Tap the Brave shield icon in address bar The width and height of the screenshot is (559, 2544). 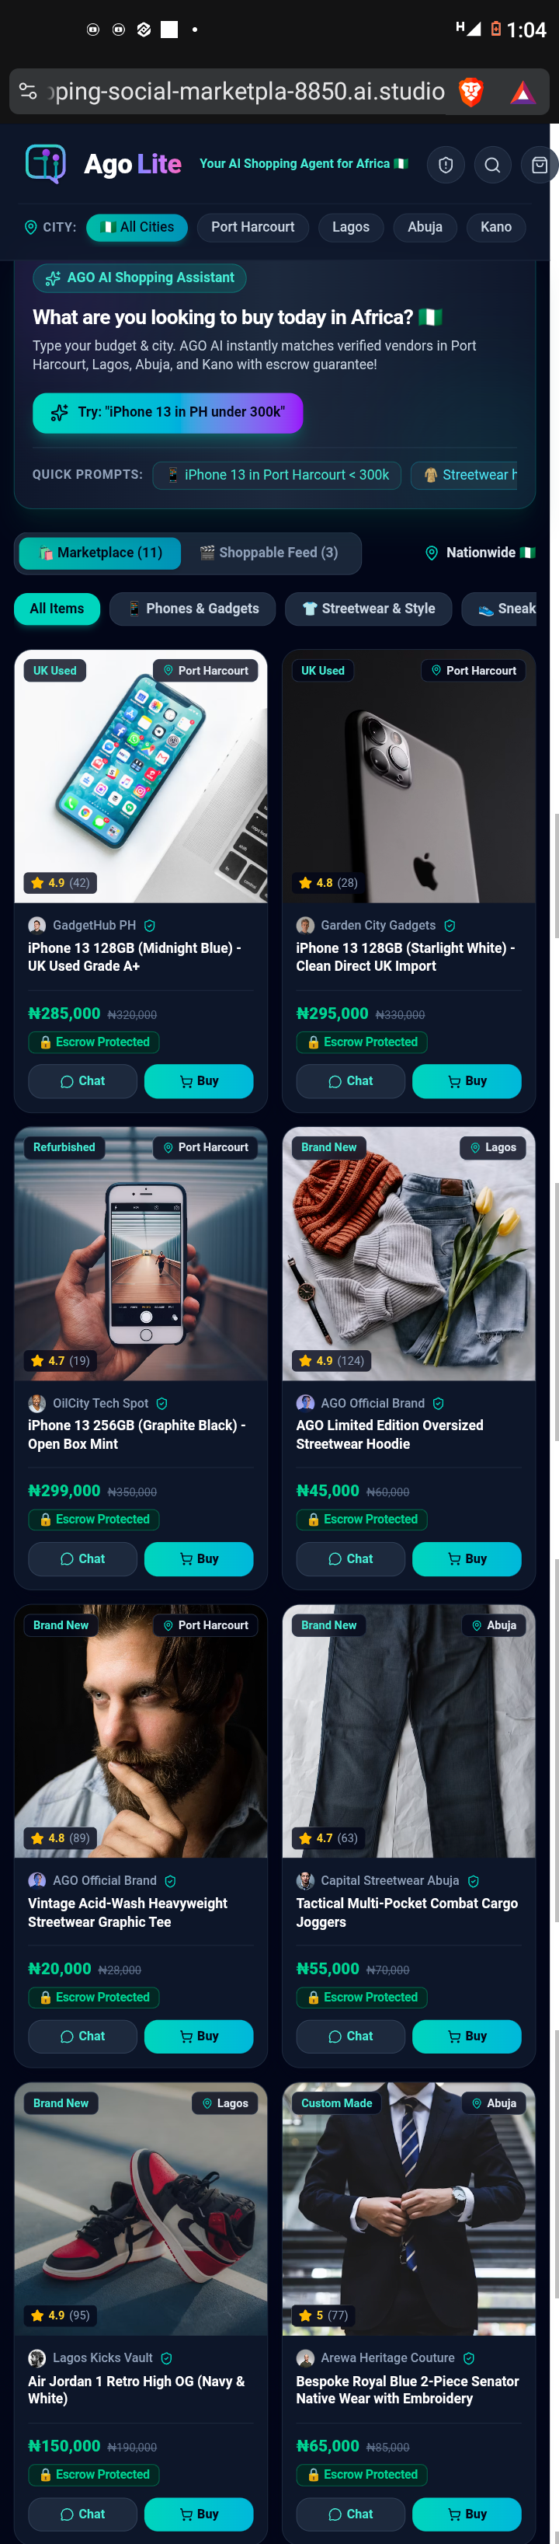tap(471, 92)
